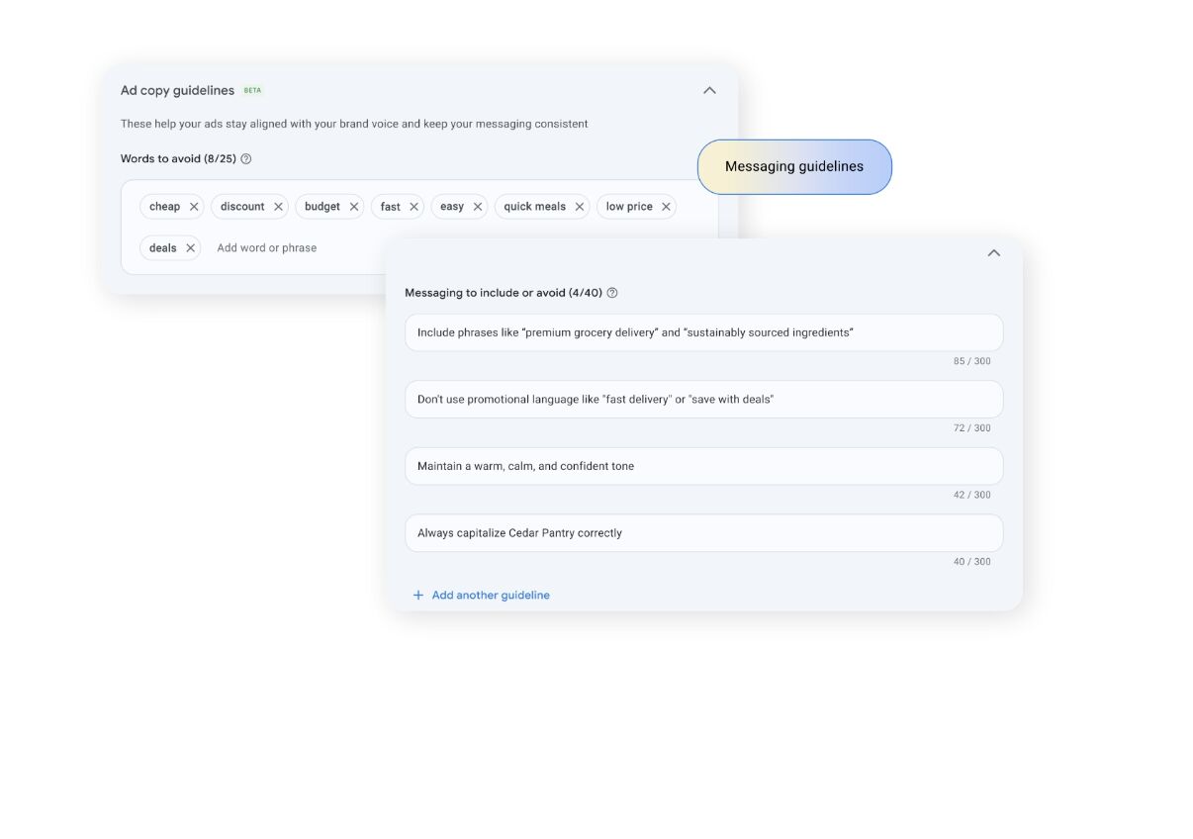Click the plus icon beside Add another guideline
Image resolution: width=1193 pixels, height=839 pixels.
tap(418, 595)
